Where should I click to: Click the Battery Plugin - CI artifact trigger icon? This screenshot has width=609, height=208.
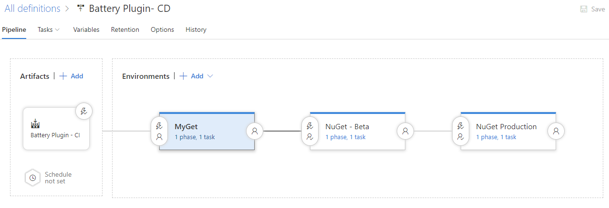(x=84, y=112)
